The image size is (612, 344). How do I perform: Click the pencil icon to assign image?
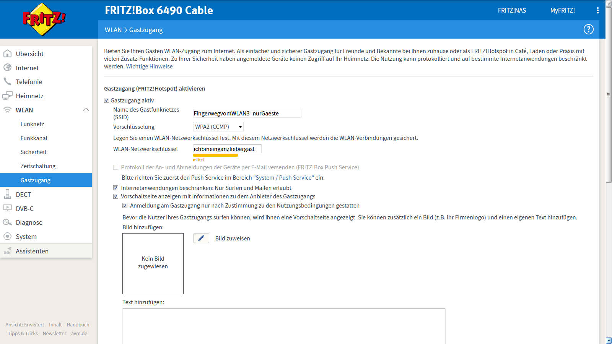click(x=201, y=238)
